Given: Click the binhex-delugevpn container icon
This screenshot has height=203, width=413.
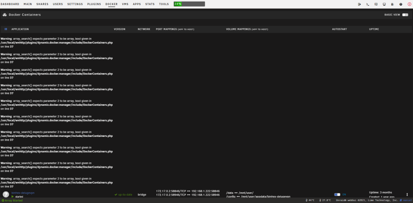Looking at the screenshot, I should [x=6, y=194].
